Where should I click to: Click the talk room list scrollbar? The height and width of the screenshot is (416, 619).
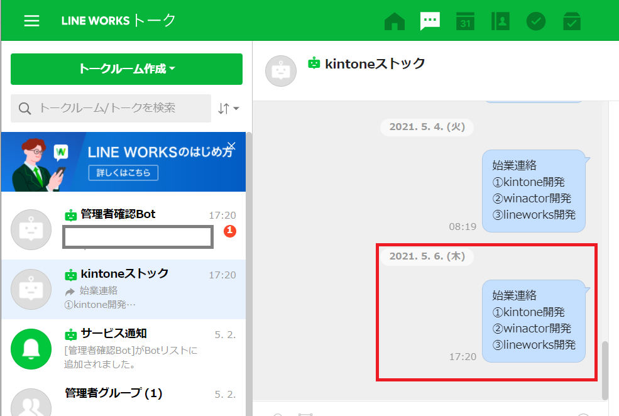click(x=249, y=273)
